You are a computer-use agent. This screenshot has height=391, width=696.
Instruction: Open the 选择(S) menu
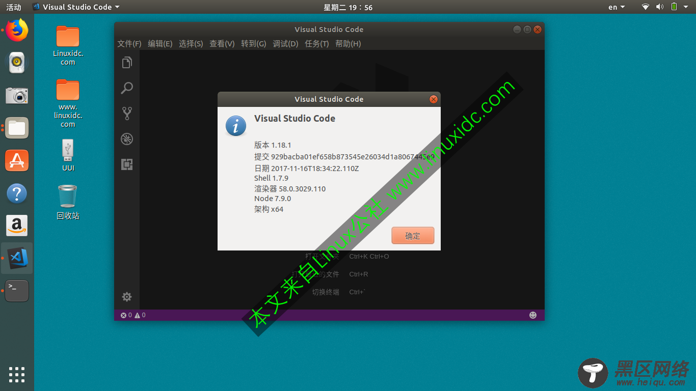[x=191, y=44]
